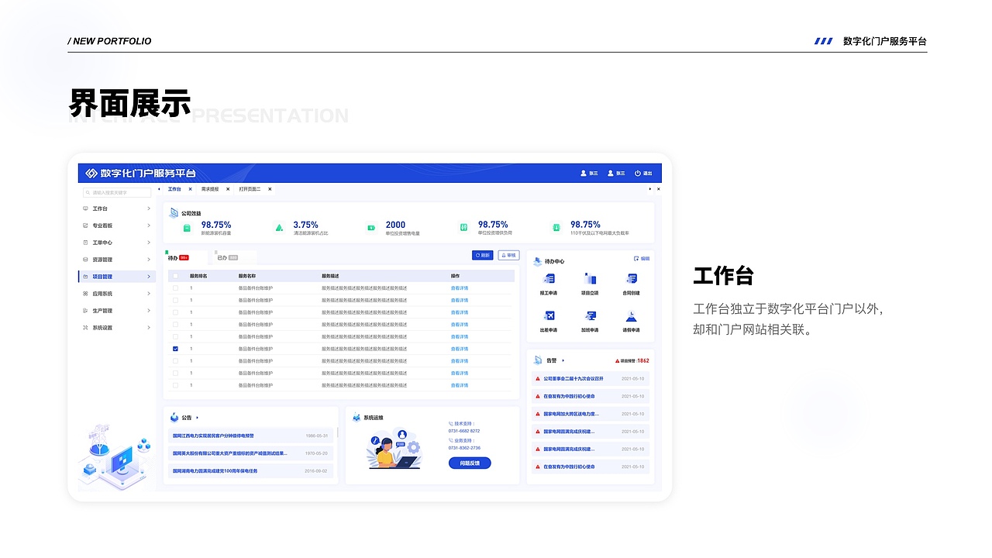Expand the 资源管理 sidebar chevron
This screenshot has width=992, height=558.
(149, 260)
